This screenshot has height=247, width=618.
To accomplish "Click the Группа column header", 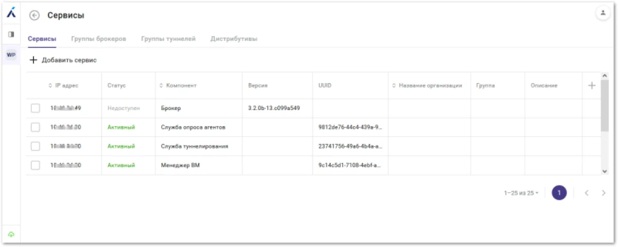I will tap(486, 85).
